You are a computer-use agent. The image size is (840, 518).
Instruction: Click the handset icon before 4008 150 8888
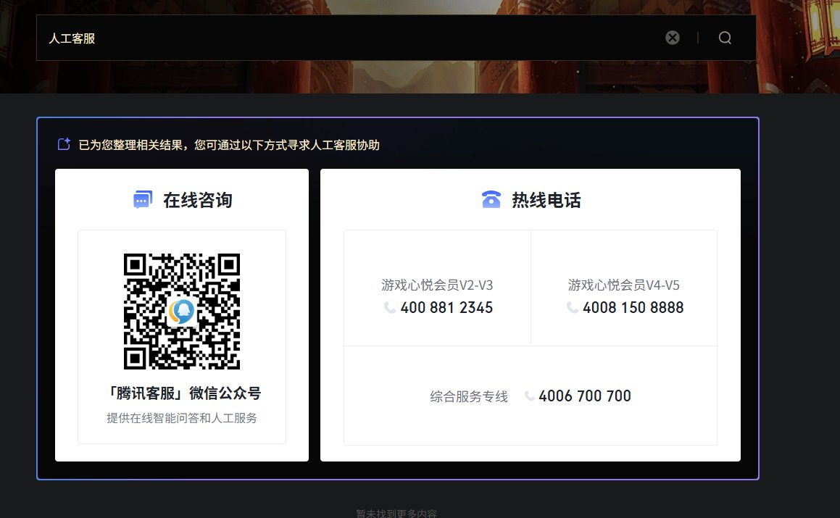(x=573, y=308)
